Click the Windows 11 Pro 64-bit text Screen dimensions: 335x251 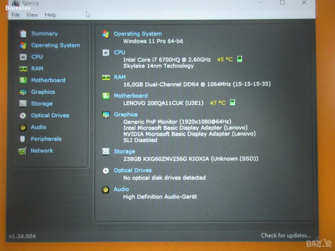[153, 41]
